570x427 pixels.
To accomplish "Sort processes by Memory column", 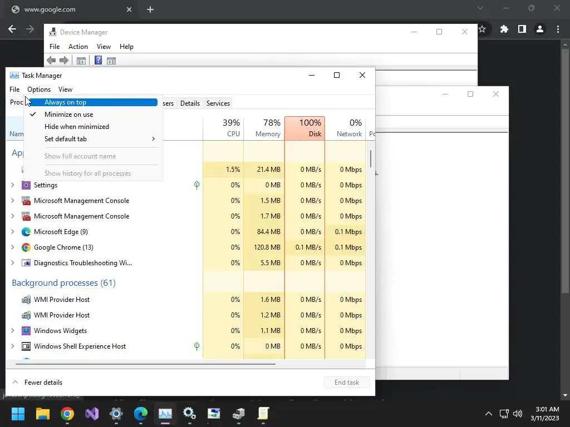I will click(264, 128).
